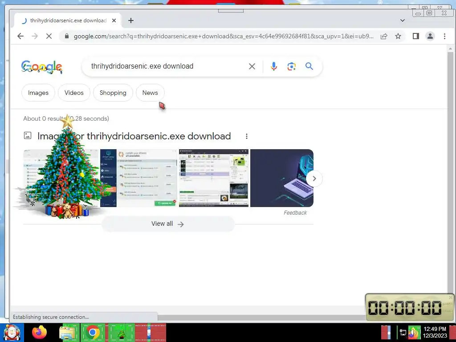Click the page scrollbar up arrow
Screen dimensions: 456x342
[451, 49]
